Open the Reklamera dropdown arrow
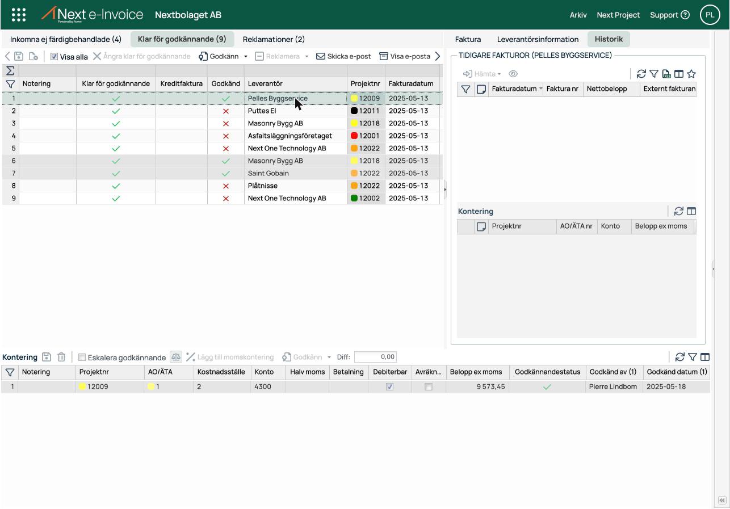The image size is (730, 509). tap(307, 57)
